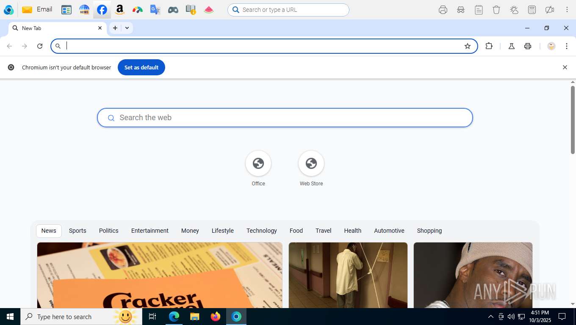Click the trash bin cleaner icon
This screenshot has width=576, height=325.
click(496, 10)
